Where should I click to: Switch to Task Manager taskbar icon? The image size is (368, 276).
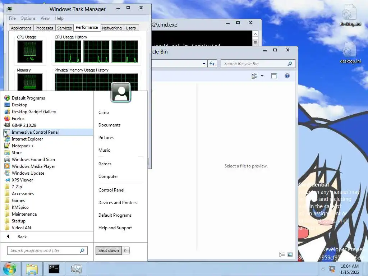76,269
